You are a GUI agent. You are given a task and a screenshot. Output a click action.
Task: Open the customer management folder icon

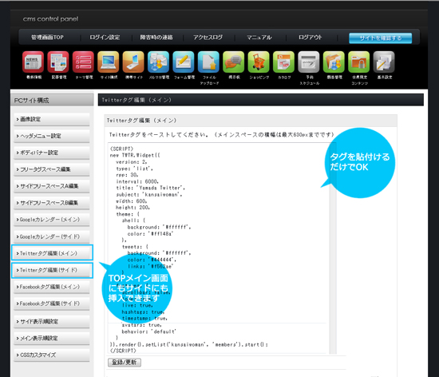coord(334,62)
